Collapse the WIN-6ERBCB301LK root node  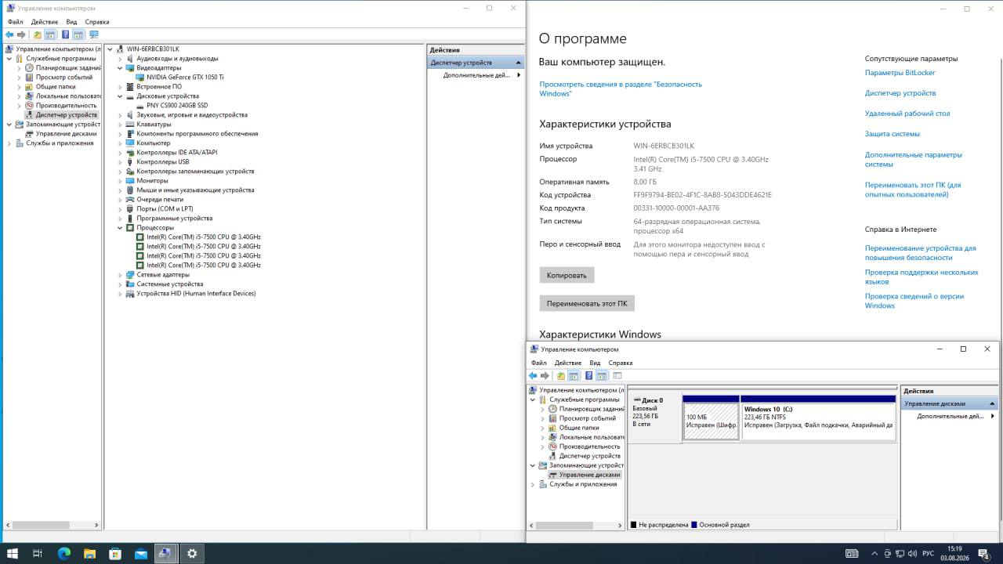110,49
